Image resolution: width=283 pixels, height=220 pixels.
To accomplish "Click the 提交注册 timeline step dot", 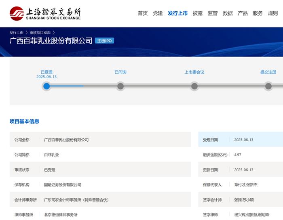I will (268, 86).
